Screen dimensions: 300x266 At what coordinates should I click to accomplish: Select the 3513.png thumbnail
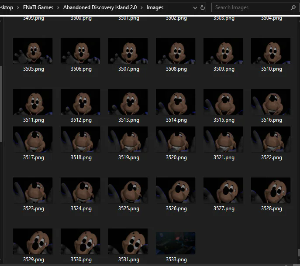pyautogui.click(x=128, y=102)
